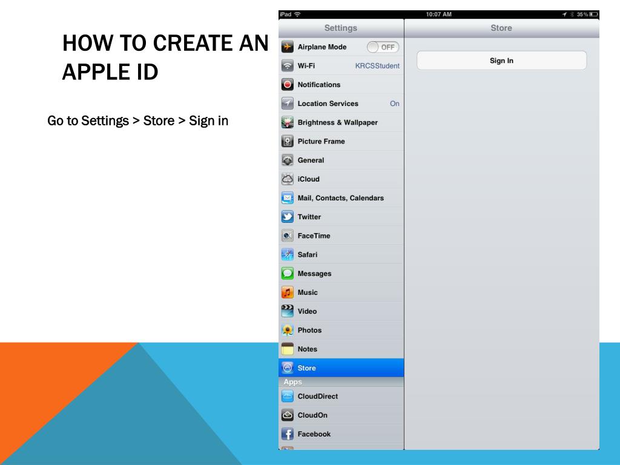Viewport: 620px width, 465px height.
Task: Tap the Photos sunflower icon
Action: (288, 330)
